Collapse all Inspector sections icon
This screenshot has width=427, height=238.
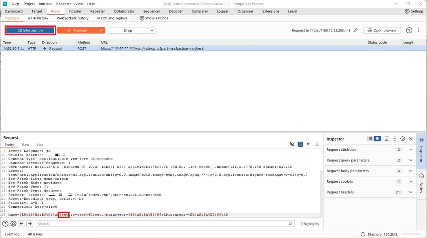(395, 139)
